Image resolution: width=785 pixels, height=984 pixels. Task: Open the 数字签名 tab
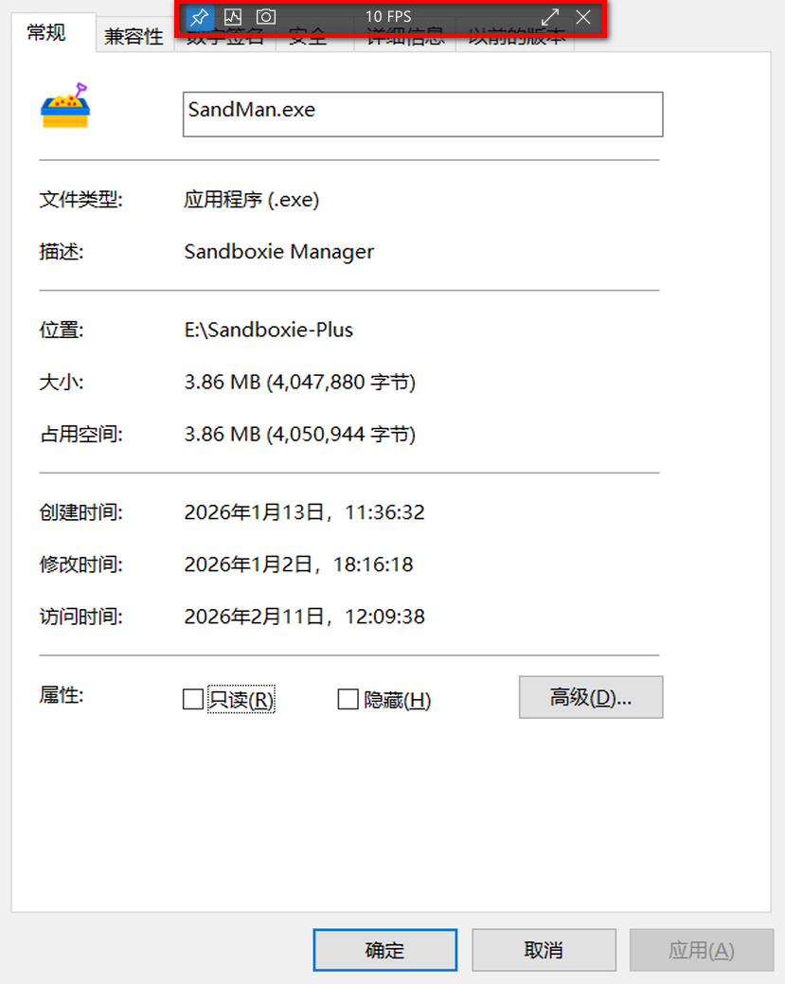click(224, 44)
